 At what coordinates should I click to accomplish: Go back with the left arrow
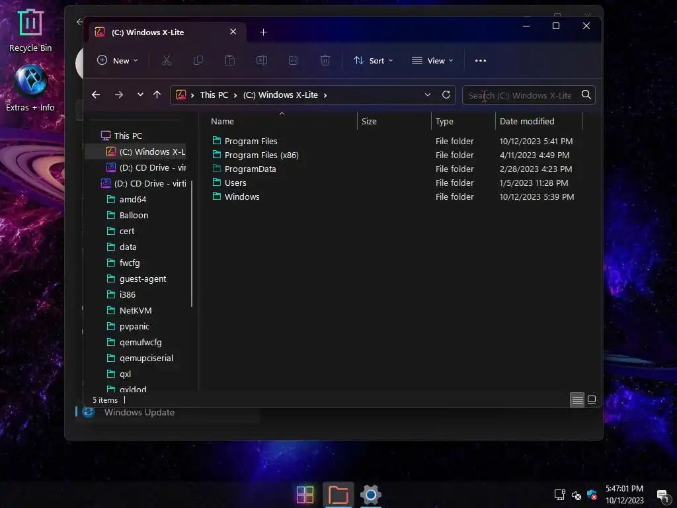click(x=96, y=95)
